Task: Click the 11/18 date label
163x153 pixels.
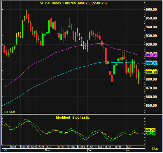Action: pos(71,147)
